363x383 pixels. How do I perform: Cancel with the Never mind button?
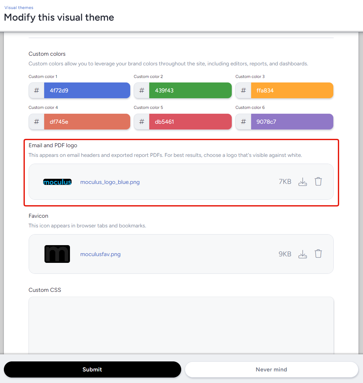[x=271, y=369]
